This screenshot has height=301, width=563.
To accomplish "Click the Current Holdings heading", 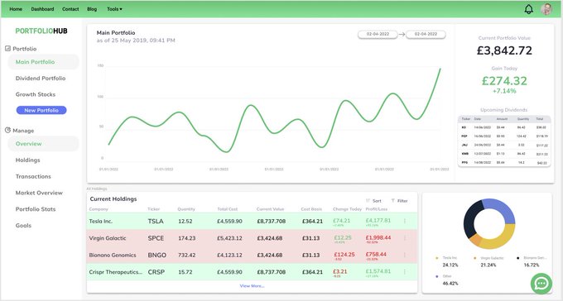I will pyautogui.click(x=113, y=198).
